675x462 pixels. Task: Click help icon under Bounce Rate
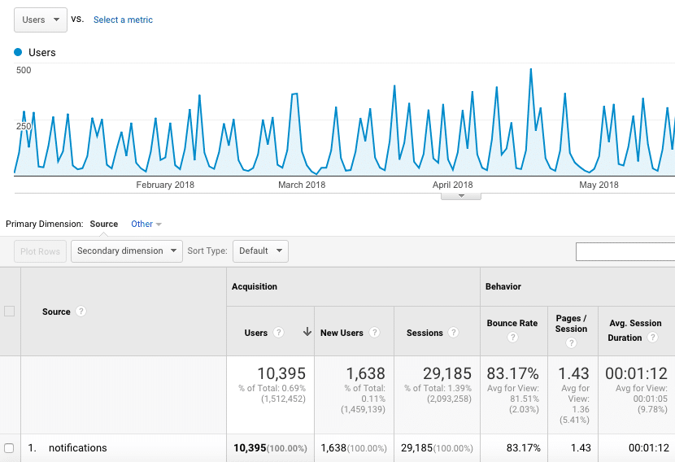pos(512,338)
